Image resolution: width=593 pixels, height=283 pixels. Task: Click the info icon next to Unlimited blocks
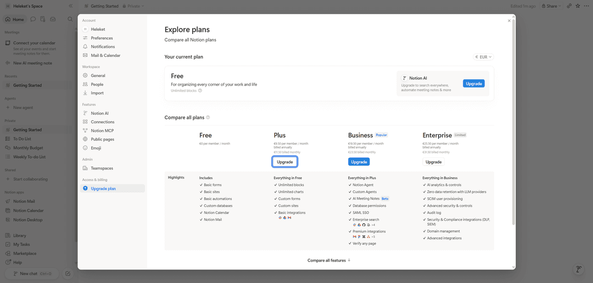pos(200,90)
